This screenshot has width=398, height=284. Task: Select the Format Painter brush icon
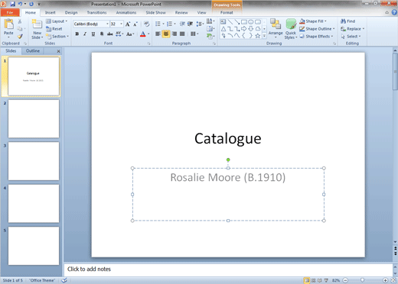tap(20, 37)
